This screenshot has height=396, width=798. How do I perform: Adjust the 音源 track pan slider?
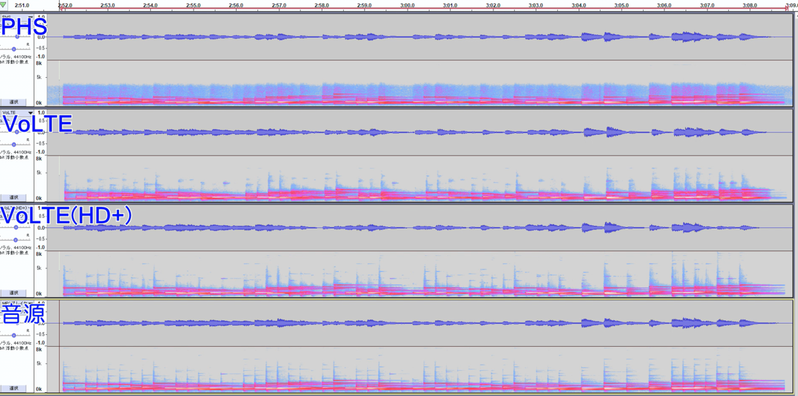pyautogui.click(x=15, y=334)
